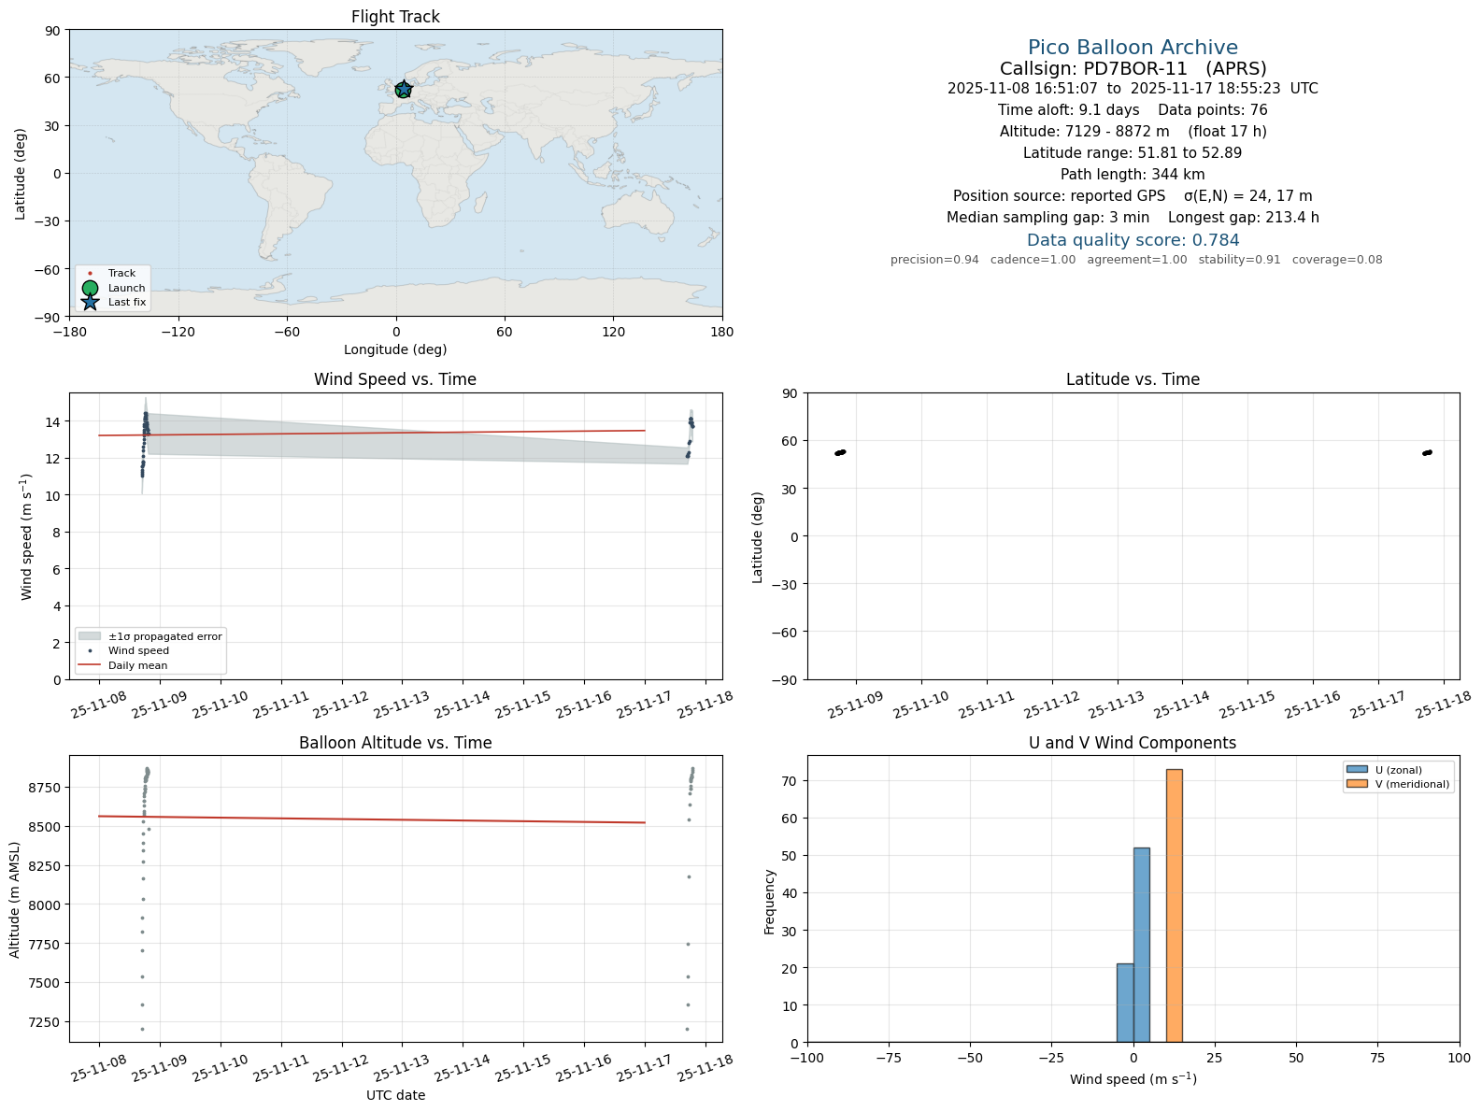Click the tallest blue U histogram bar
This screenshot has width=1482, height=1111.
[x=1141, y=945]
